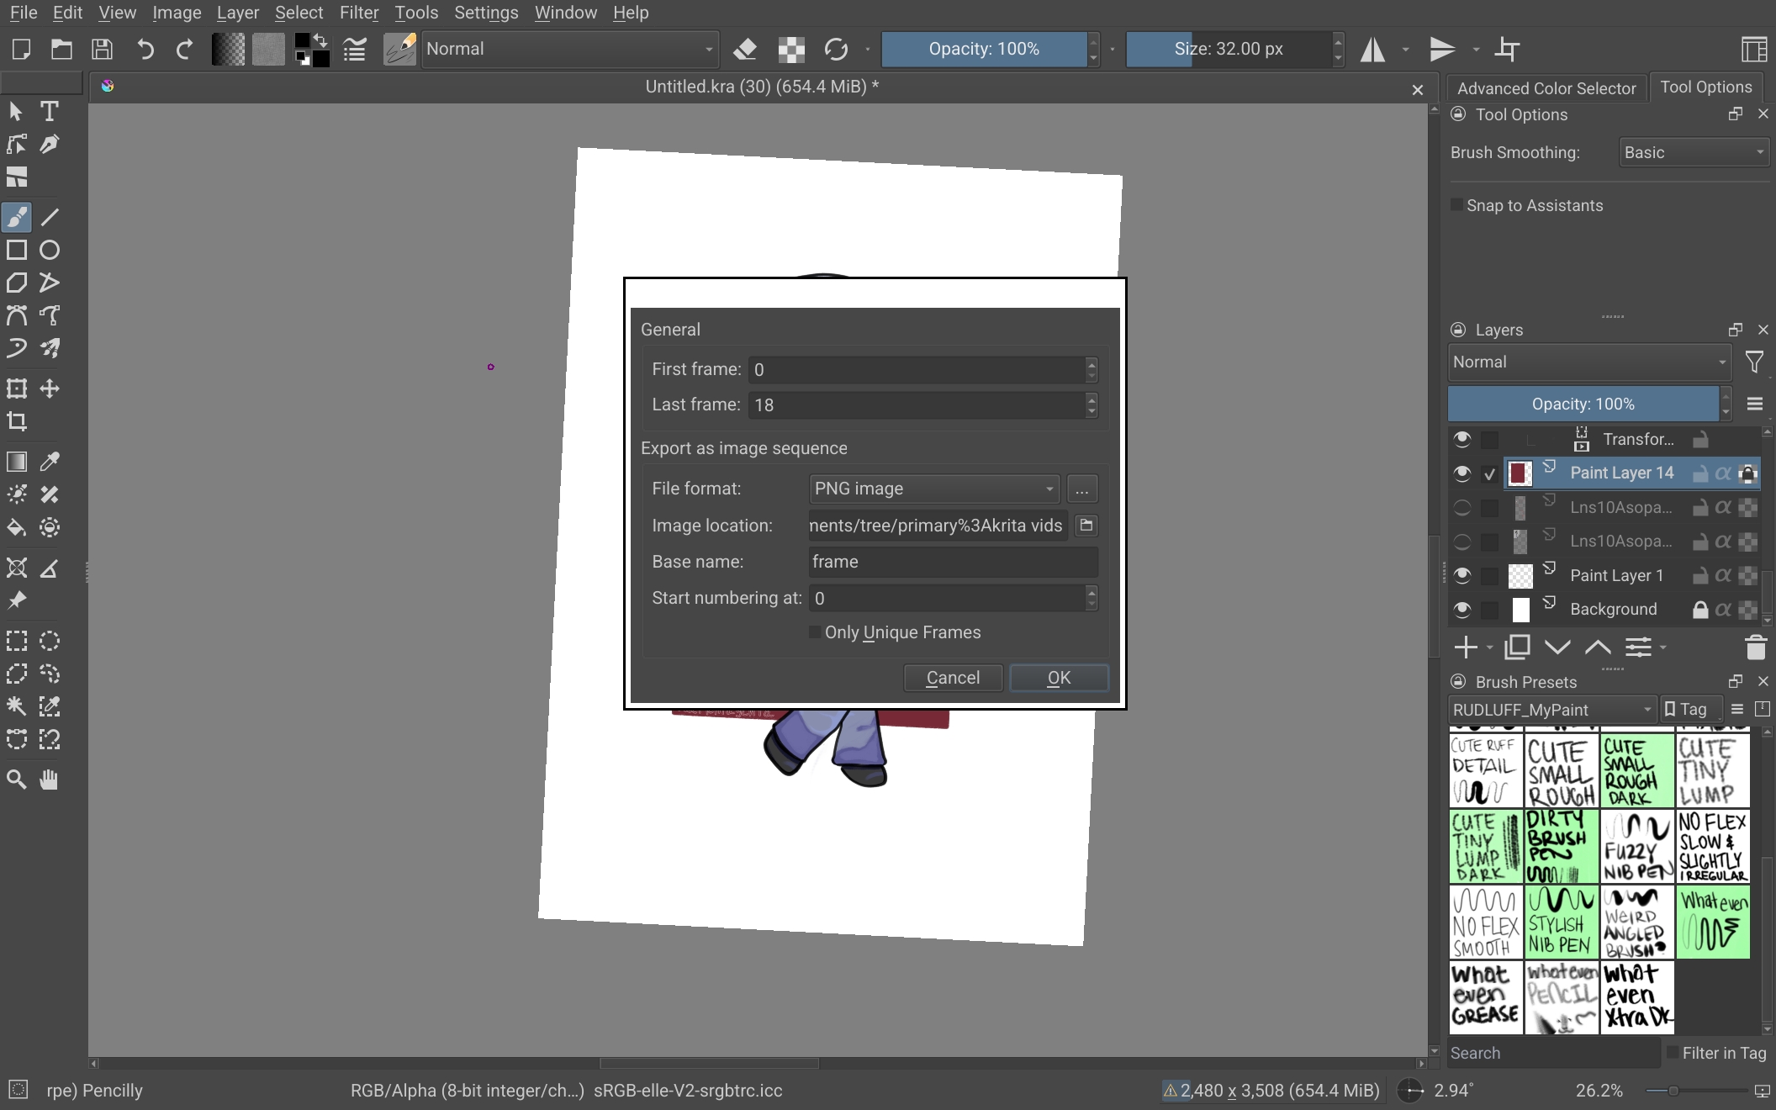
Task: Open the File format dropdown
Action: click(x=934, y=489)
